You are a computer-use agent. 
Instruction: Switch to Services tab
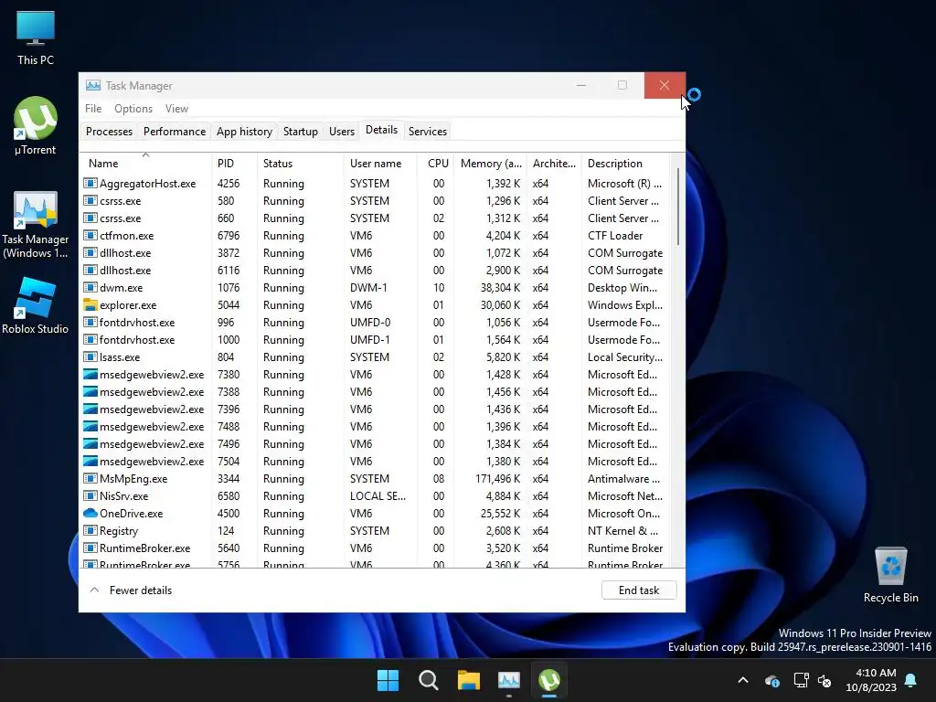(428, 132)
